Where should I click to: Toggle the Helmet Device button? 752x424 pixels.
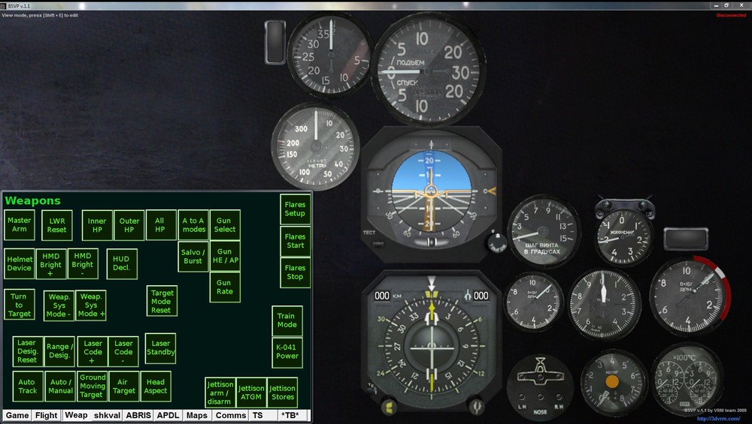20,263
